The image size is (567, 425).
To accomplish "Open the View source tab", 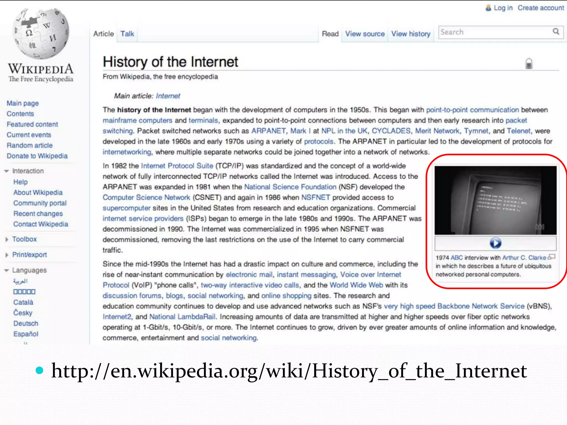I will [365, 34].
